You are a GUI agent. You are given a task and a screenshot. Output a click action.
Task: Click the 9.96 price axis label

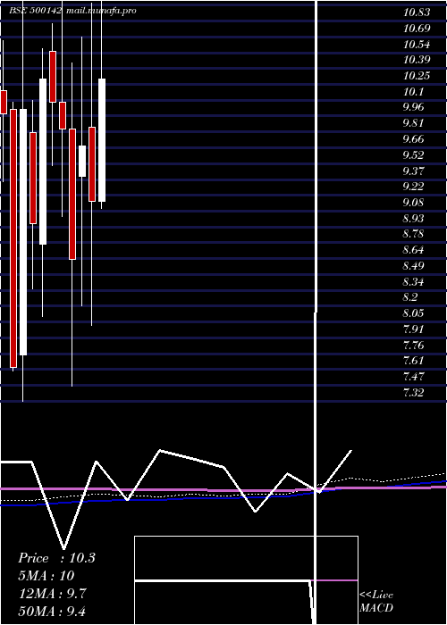tap(413, 108)
